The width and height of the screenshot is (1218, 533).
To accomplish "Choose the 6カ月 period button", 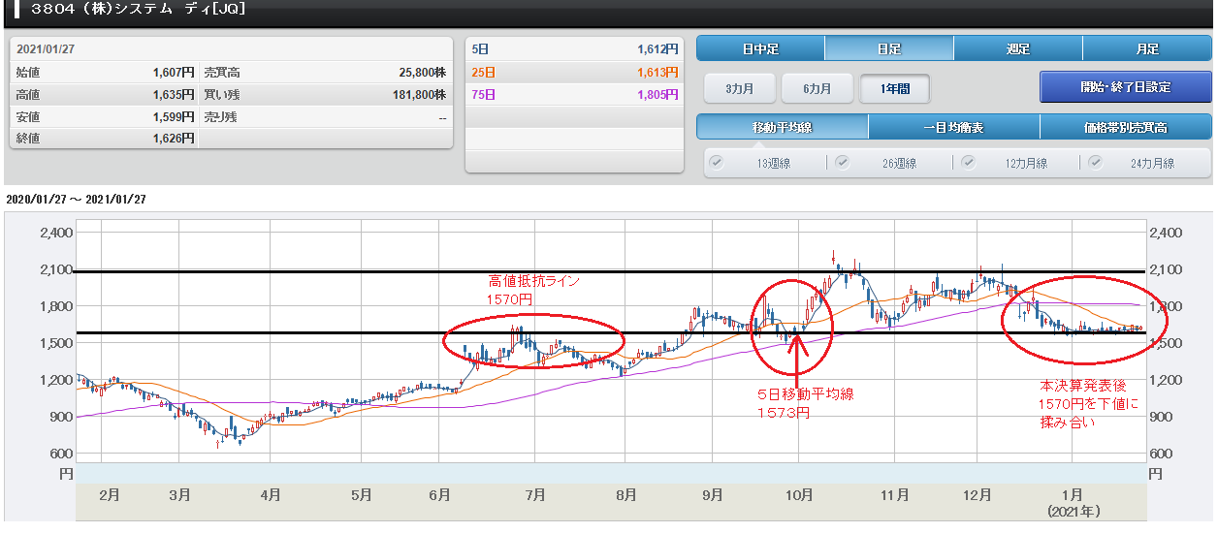I will click(817, 88).
